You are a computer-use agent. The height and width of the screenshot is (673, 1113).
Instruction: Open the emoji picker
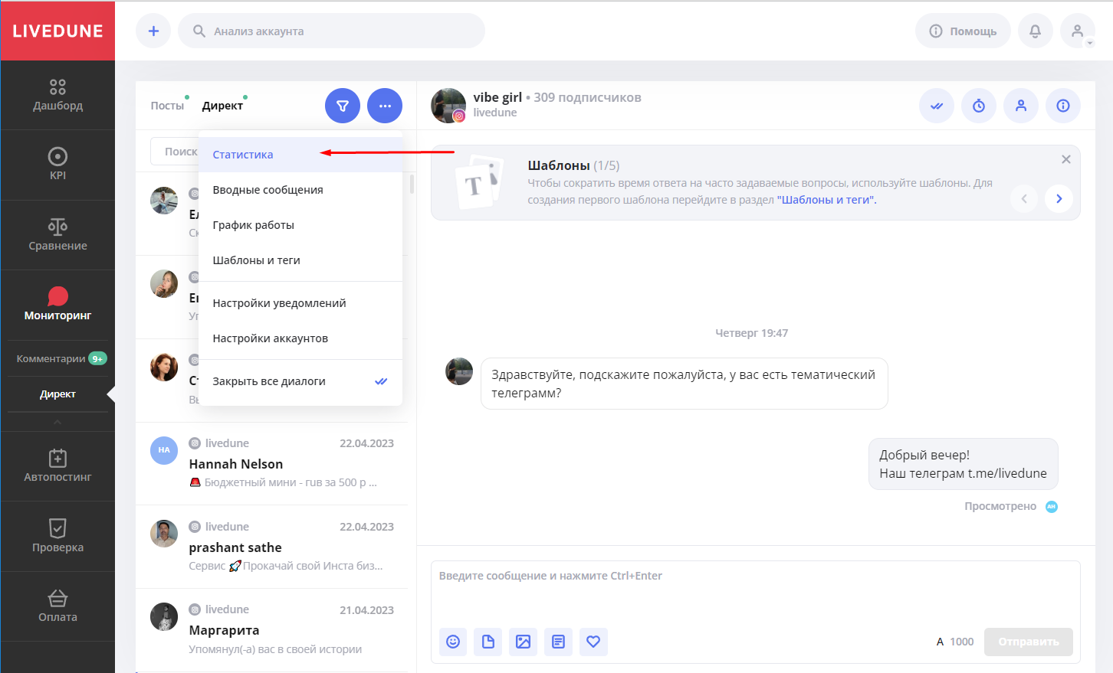tap(453, 642)
